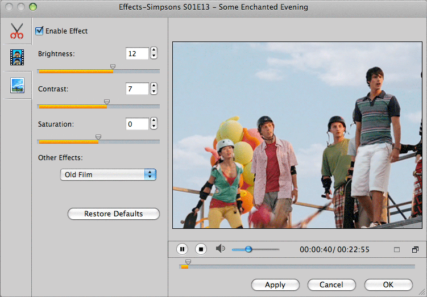Viewport: 427px width, 297px height.
Task: Decrease Contrast with down stepper arrow
Action: [154, 91]
